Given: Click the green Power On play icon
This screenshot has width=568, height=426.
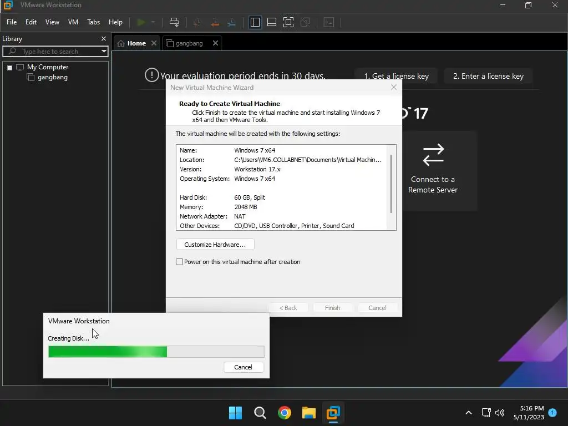Looking at the screenshot, I should point(141,22).
